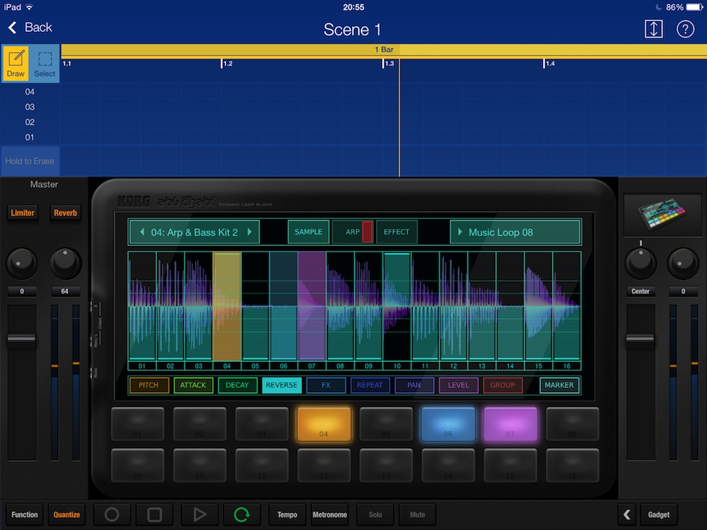The image size is (707, 530).
Task: Tap pad 08
Action: [573, 424]
